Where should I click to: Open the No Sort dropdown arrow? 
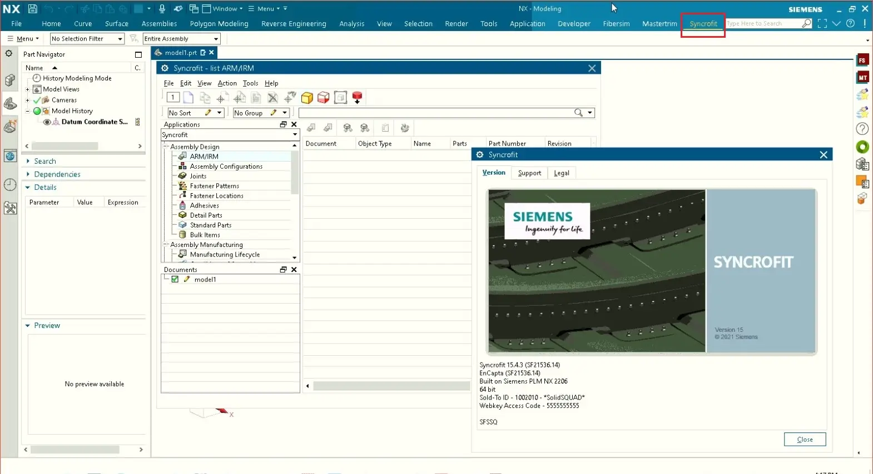220,113
